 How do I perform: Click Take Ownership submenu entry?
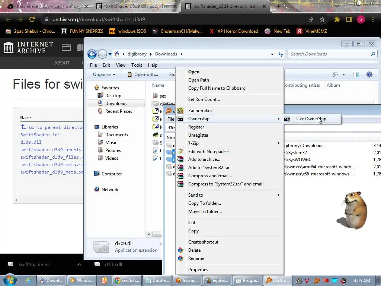pos(312,119)
